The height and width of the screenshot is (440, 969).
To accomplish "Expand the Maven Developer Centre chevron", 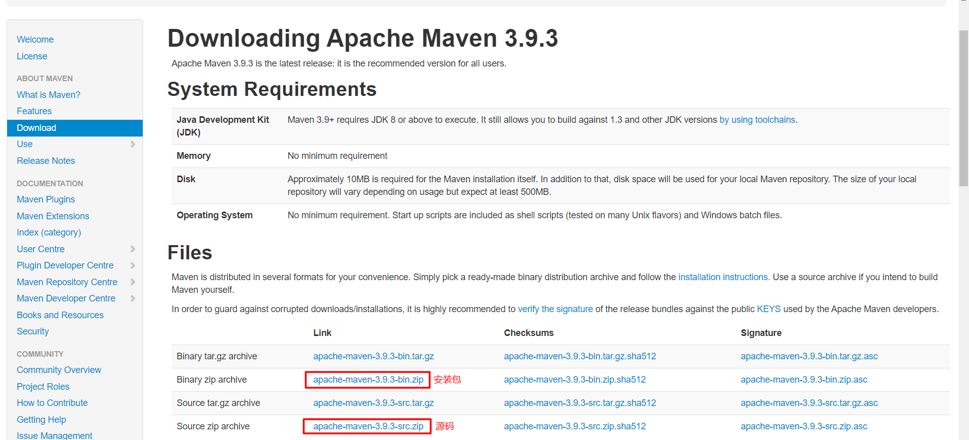I will click(x=133, y=298).
